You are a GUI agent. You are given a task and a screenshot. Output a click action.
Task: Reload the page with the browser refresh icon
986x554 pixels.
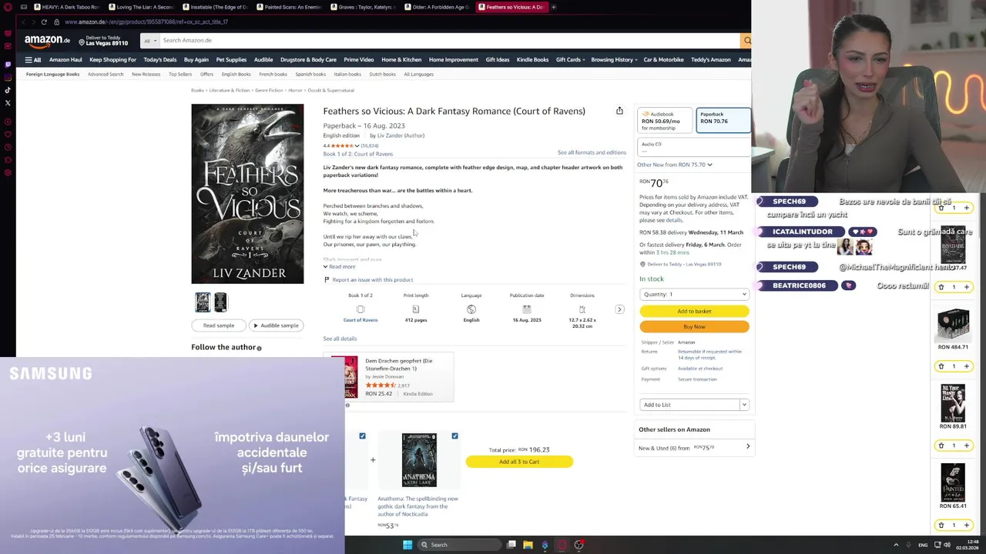pos(44,22)
